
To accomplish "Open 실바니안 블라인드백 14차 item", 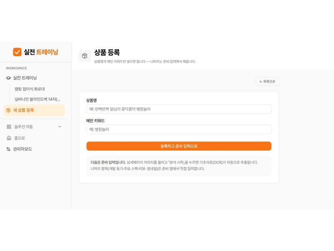I will pyautogui.click(x=37, y=99).
